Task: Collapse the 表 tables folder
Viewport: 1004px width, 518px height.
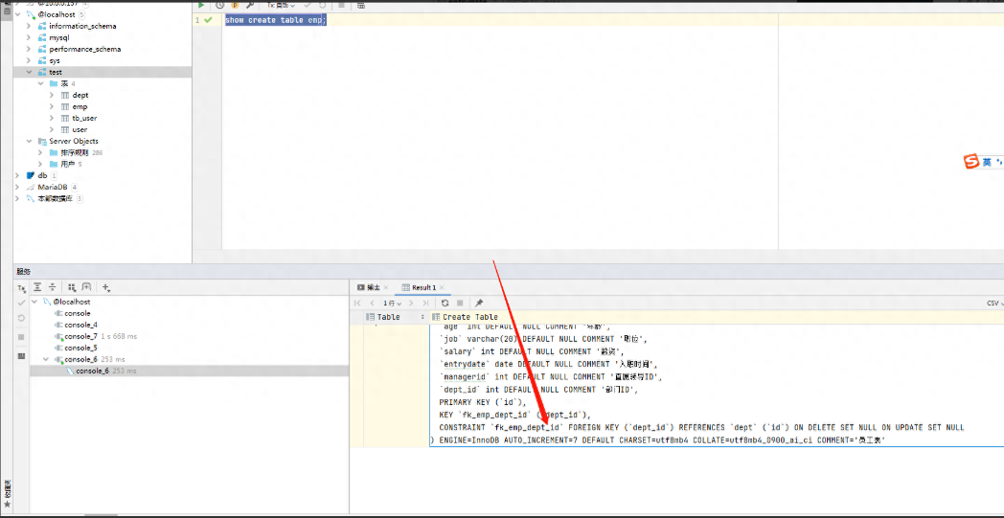Action: (40, 84)
